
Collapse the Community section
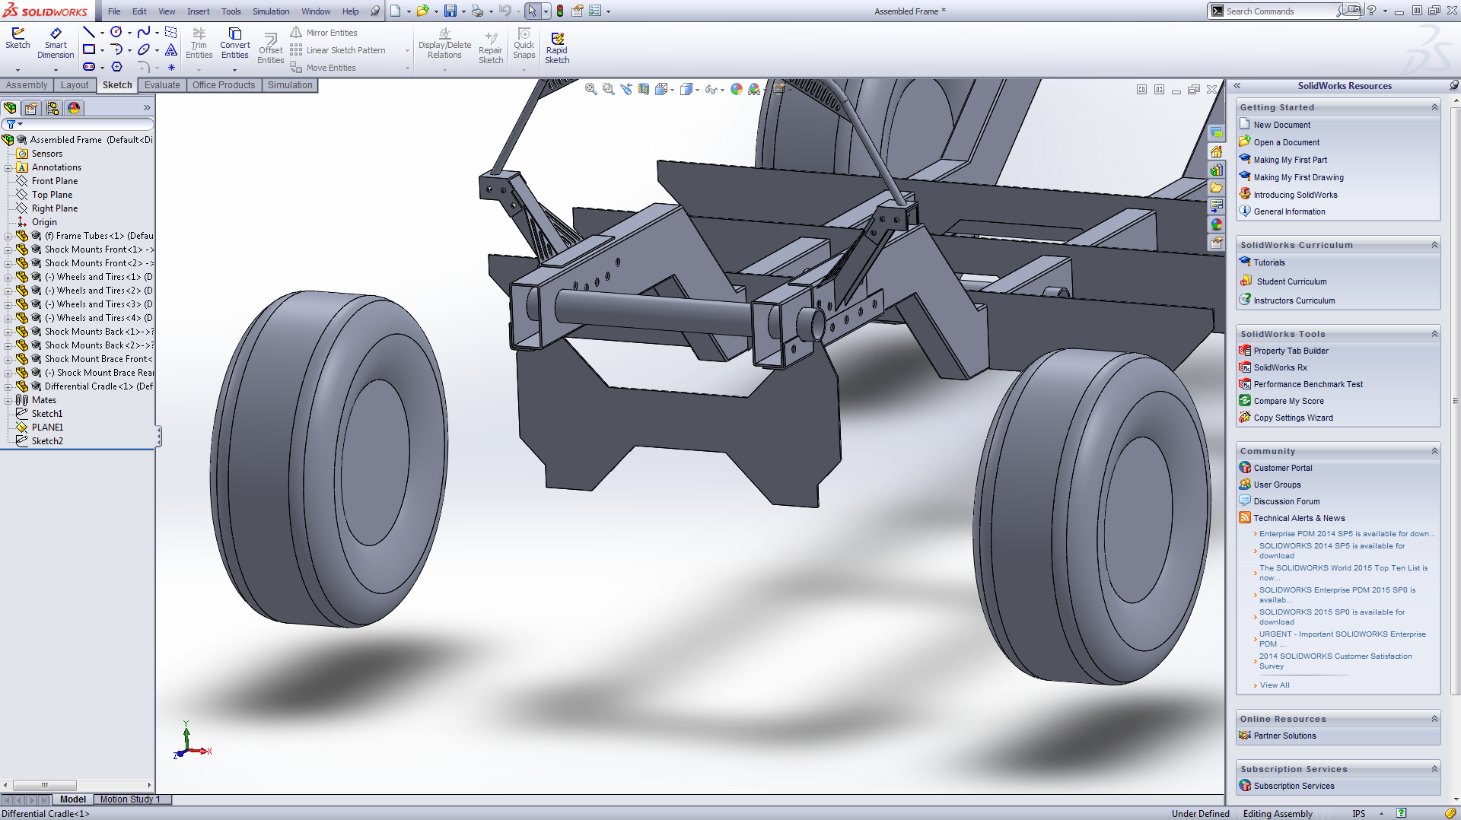pos(1434,451)
